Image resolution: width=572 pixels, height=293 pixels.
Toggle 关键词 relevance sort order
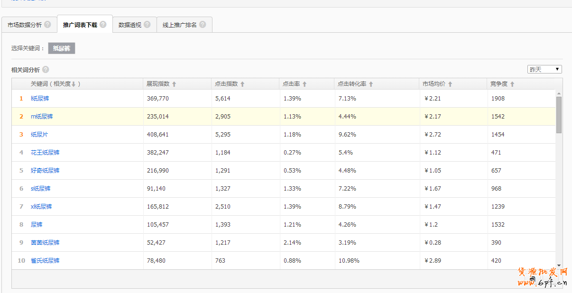pos(74,84)
